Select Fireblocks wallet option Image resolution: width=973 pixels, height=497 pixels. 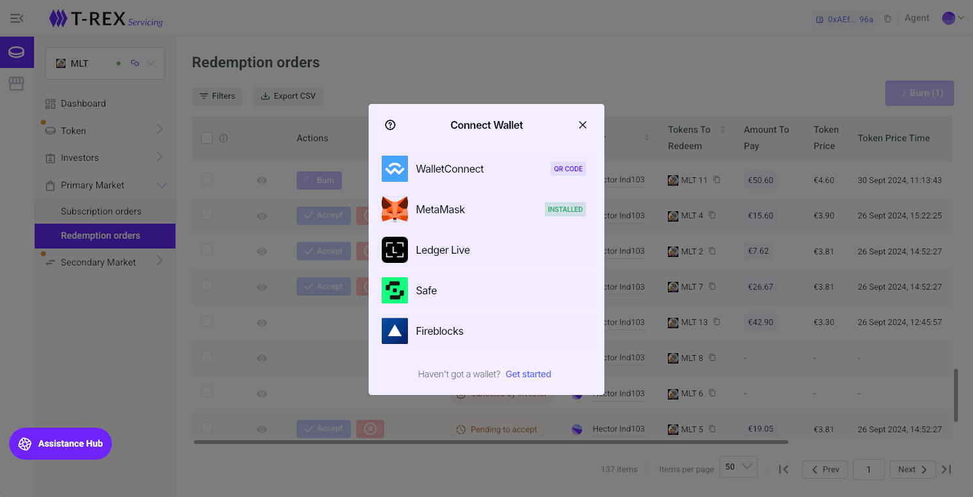pos(487,331)
